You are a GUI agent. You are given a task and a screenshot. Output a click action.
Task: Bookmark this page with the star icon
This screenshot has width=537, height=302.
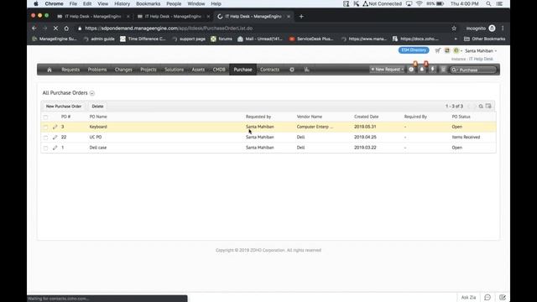[454, 29]
